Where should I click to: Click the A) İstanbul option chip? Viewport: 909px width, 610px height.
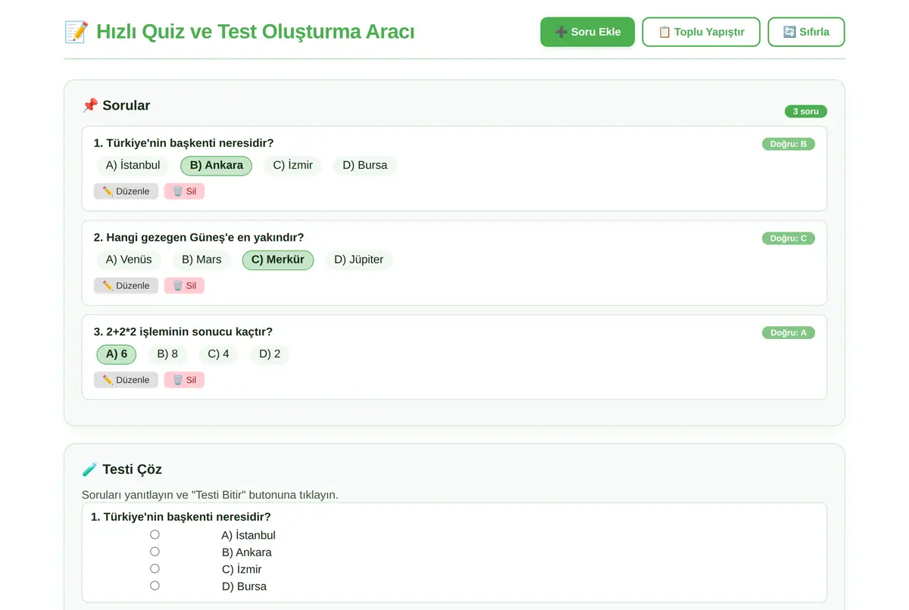click(133, 165)
